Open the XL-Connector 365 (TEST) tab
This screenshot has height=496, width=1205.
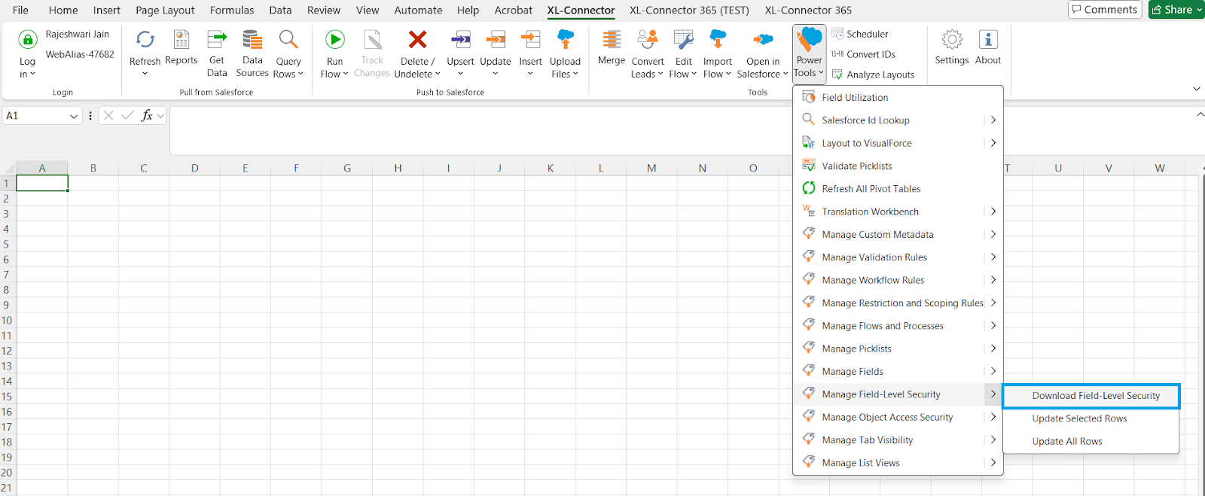point(689,11)
